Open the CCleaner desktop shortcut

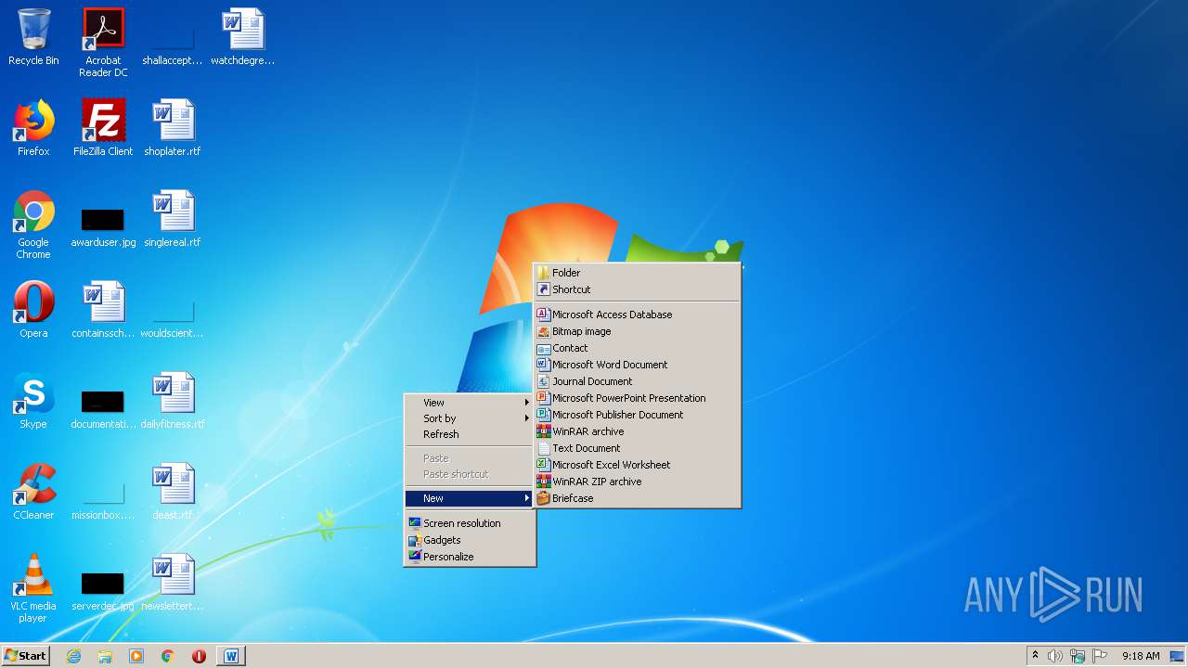pos(33,492)
